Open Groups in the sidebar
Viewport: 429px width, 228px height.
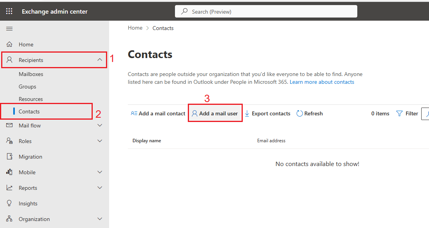tap(27, 87)
